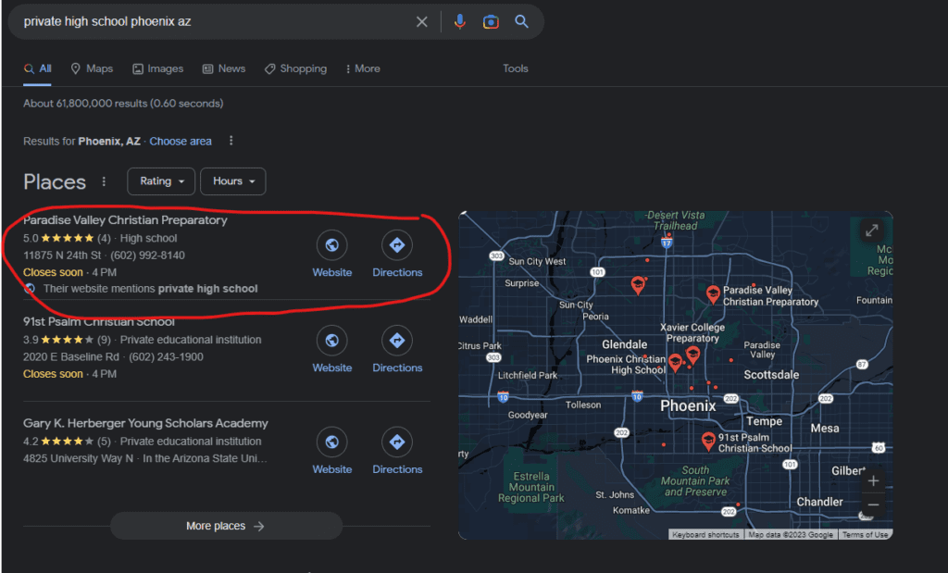Click the Choose area link

pos(181,142)
